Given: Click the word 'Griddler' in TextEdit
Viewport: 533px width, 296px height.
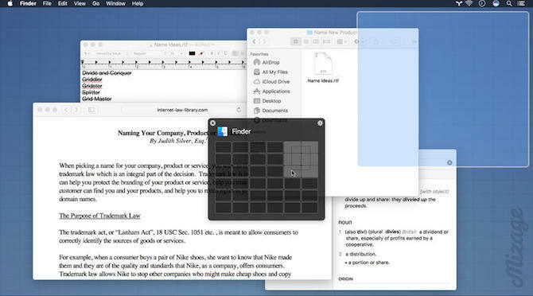Looking at the screenshot, I should 92,80.
